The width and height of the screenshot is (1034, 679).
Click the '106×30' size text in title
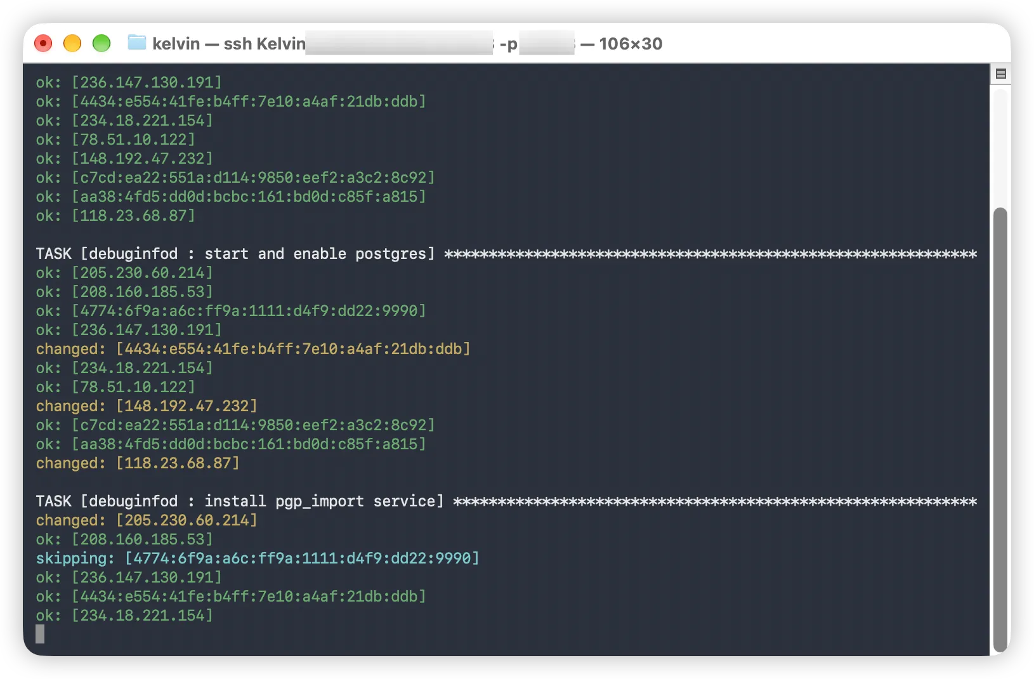coord(631,43)
